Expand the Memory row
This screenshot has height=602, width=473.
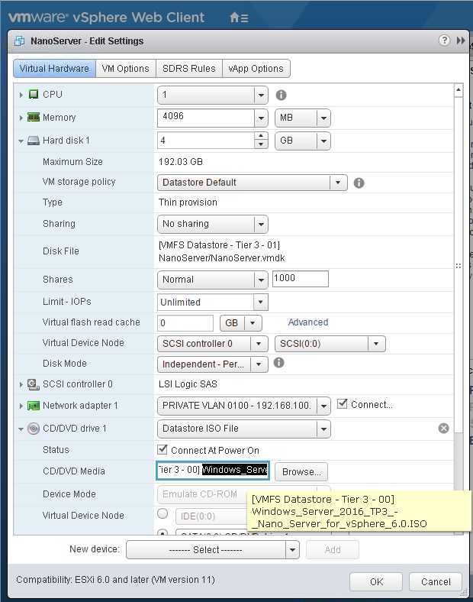coord(21,118)
